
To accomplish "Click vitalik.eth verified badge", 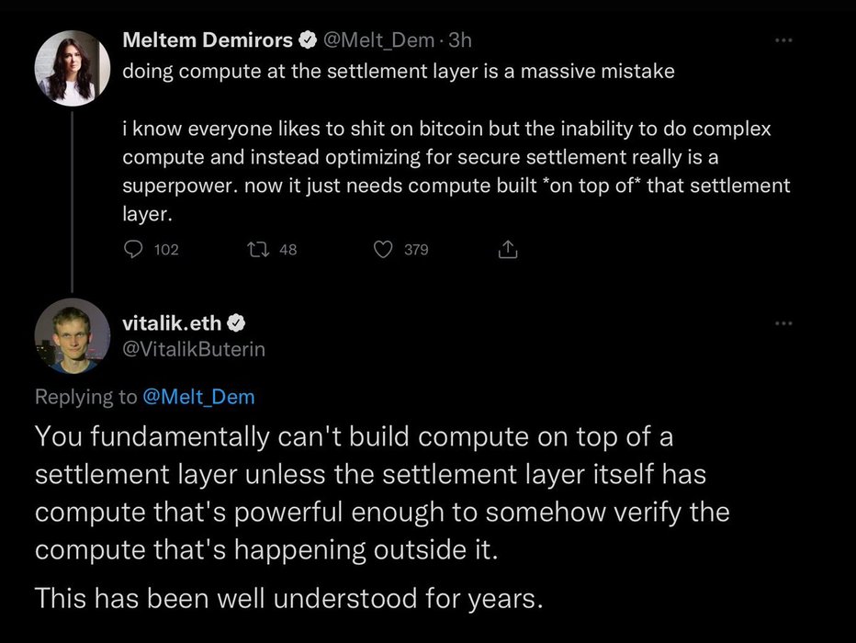I will [235, 323].
